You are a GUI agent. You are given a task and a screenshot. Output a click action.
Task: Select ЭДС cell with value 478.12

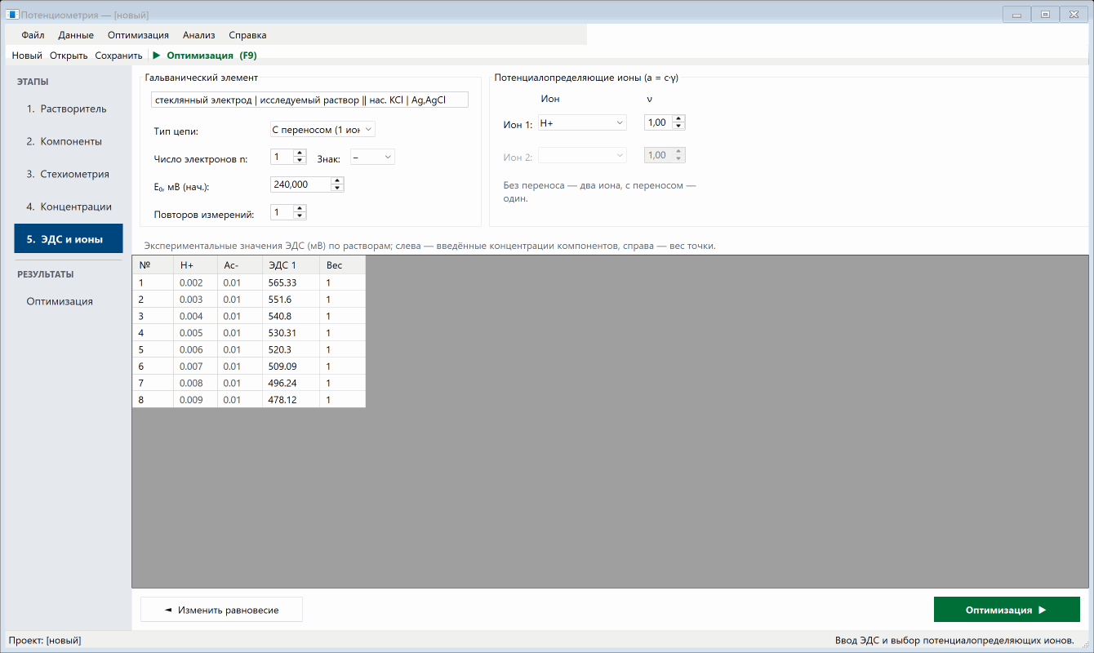291,399
